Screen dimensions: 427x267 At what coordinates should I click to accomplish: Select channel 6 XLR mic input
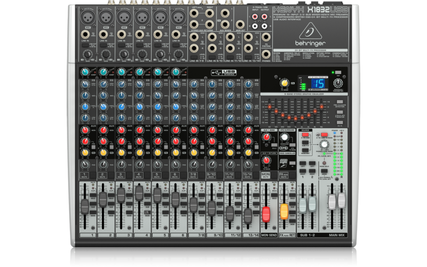pyautogui.click(x=178, y=18)
